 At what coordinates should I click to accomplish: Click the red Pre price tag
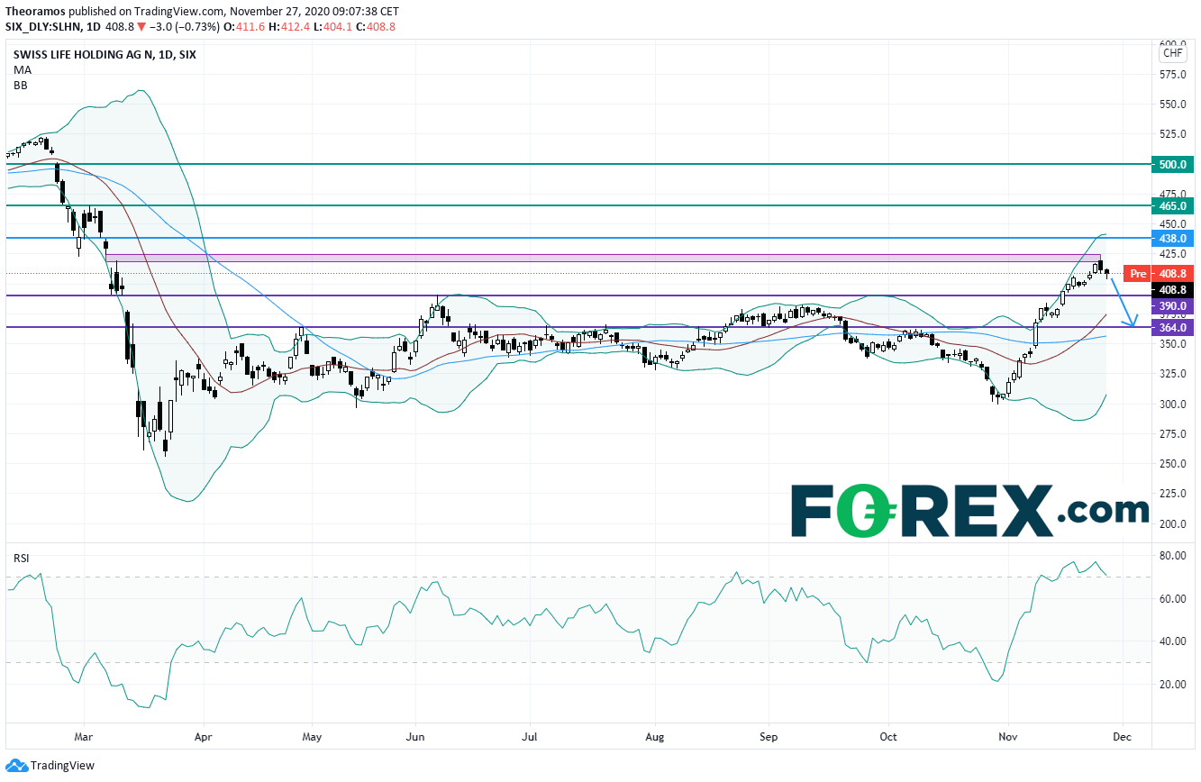(x=1138, y=273)
